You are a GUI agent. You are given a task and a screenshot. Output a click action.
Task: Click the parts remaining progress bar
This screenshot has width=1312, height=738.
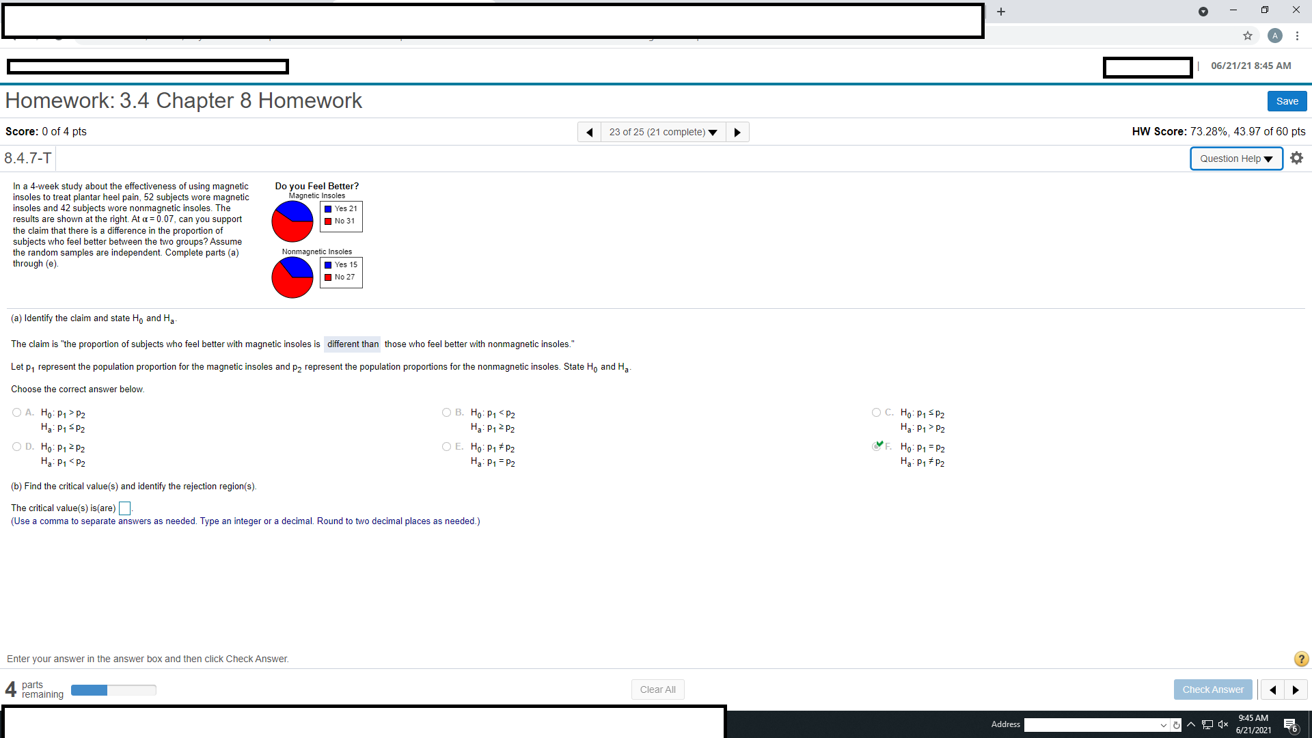click(x=113, y=690)
